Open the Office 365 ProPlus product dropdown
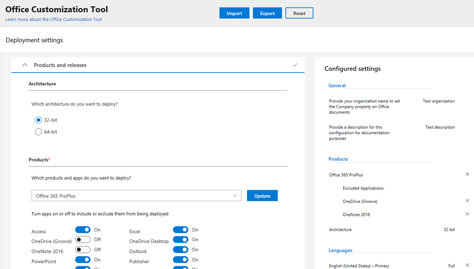 point(137,196)
